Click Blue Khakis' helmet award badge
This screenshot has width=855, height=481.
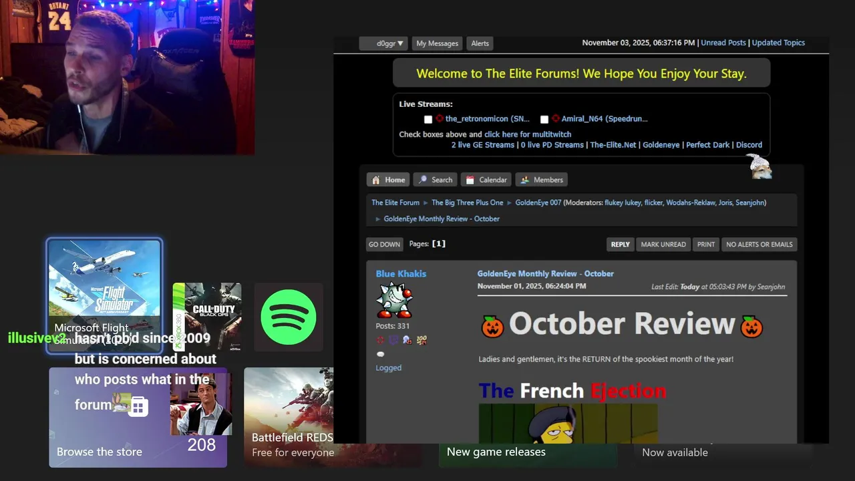click(407, 340)
